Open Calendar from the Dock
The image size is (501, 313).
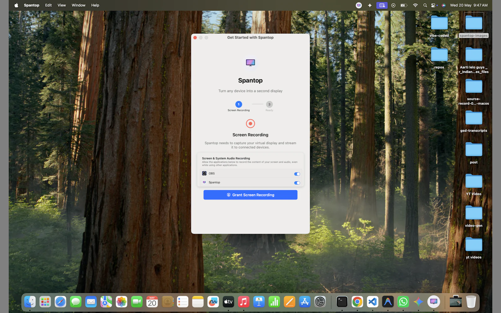click(x=152, y=302)
